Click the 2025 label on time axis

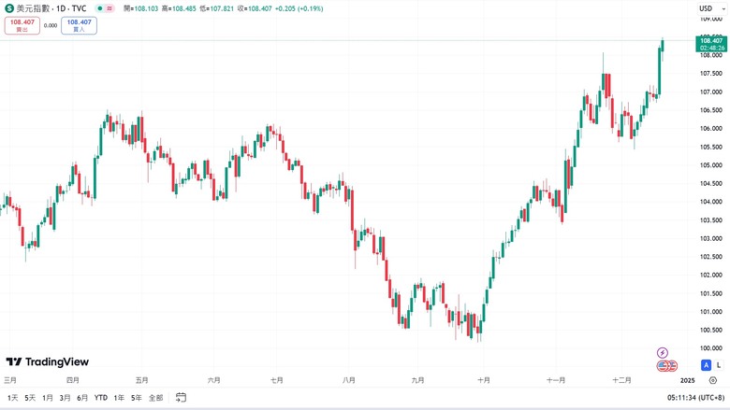687,380
